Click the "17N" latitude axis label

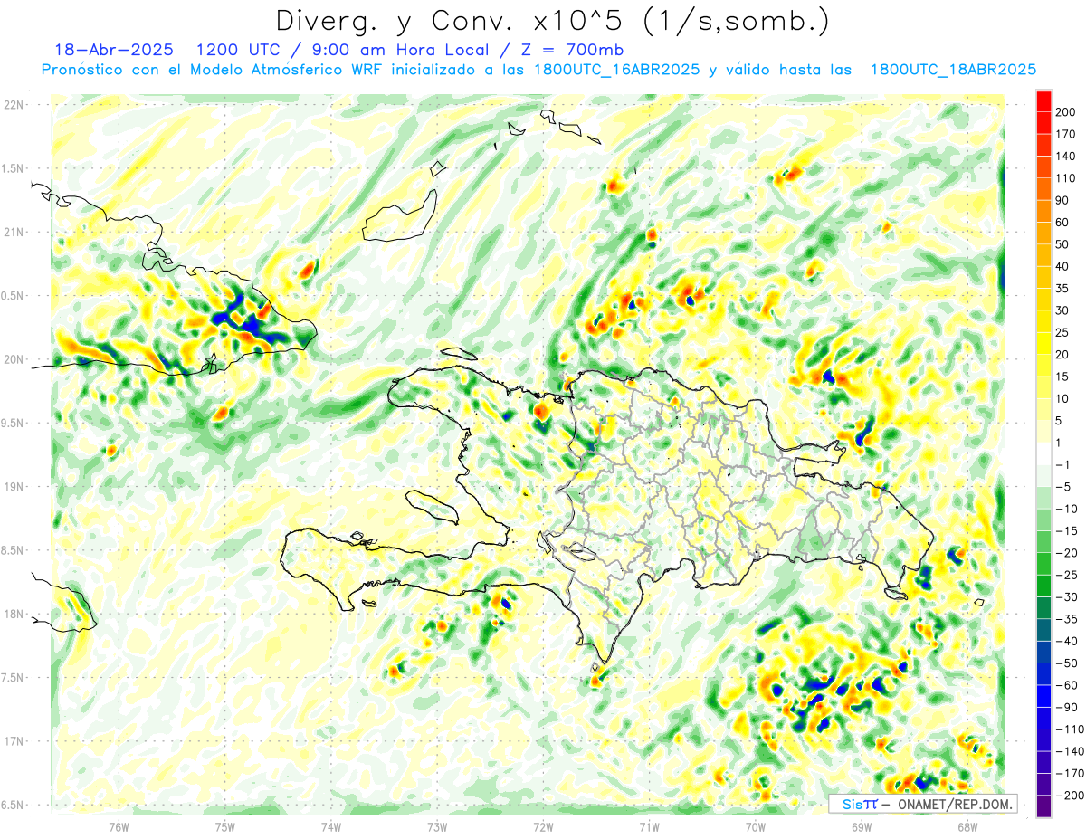14,741
